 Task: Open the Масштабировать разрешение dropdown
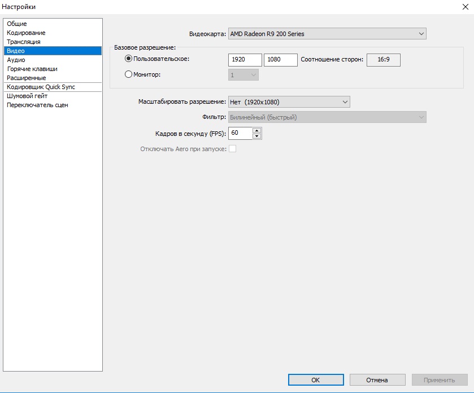(289, 102)
